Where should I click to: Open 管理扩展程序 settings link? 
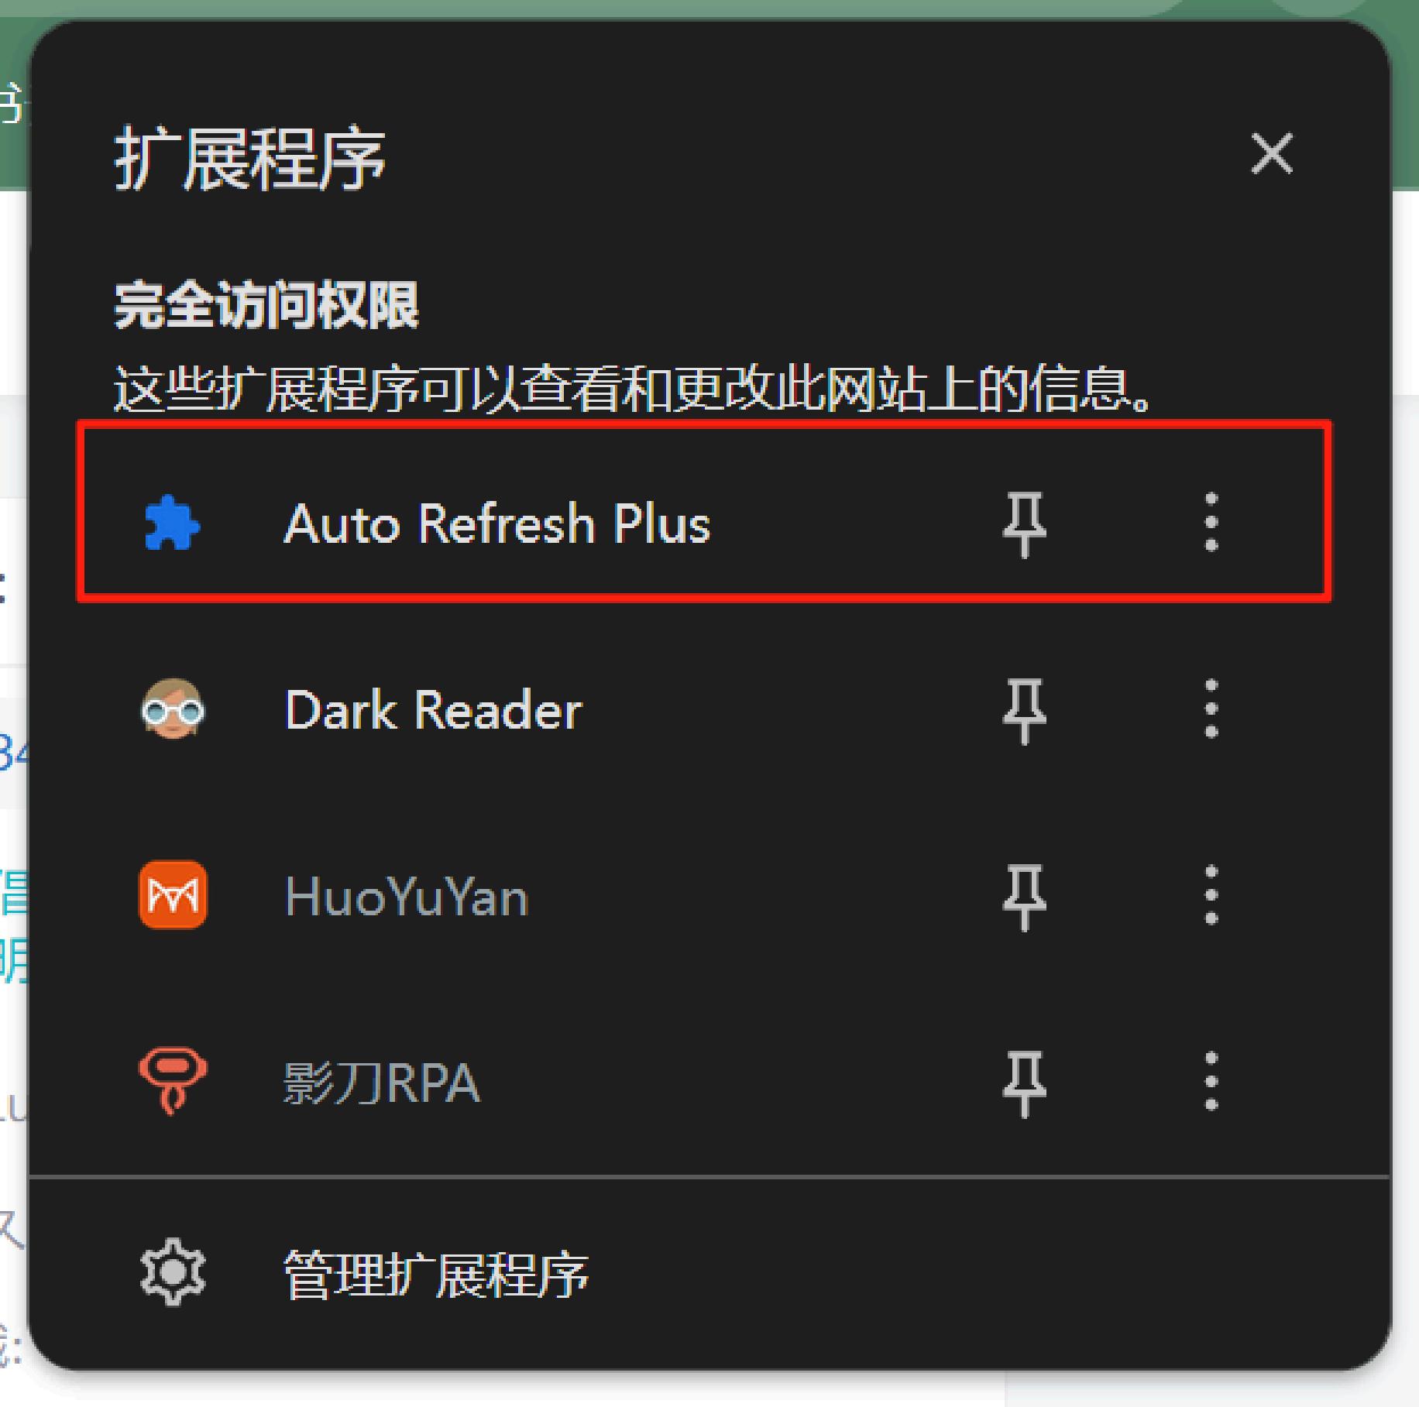436,1275
